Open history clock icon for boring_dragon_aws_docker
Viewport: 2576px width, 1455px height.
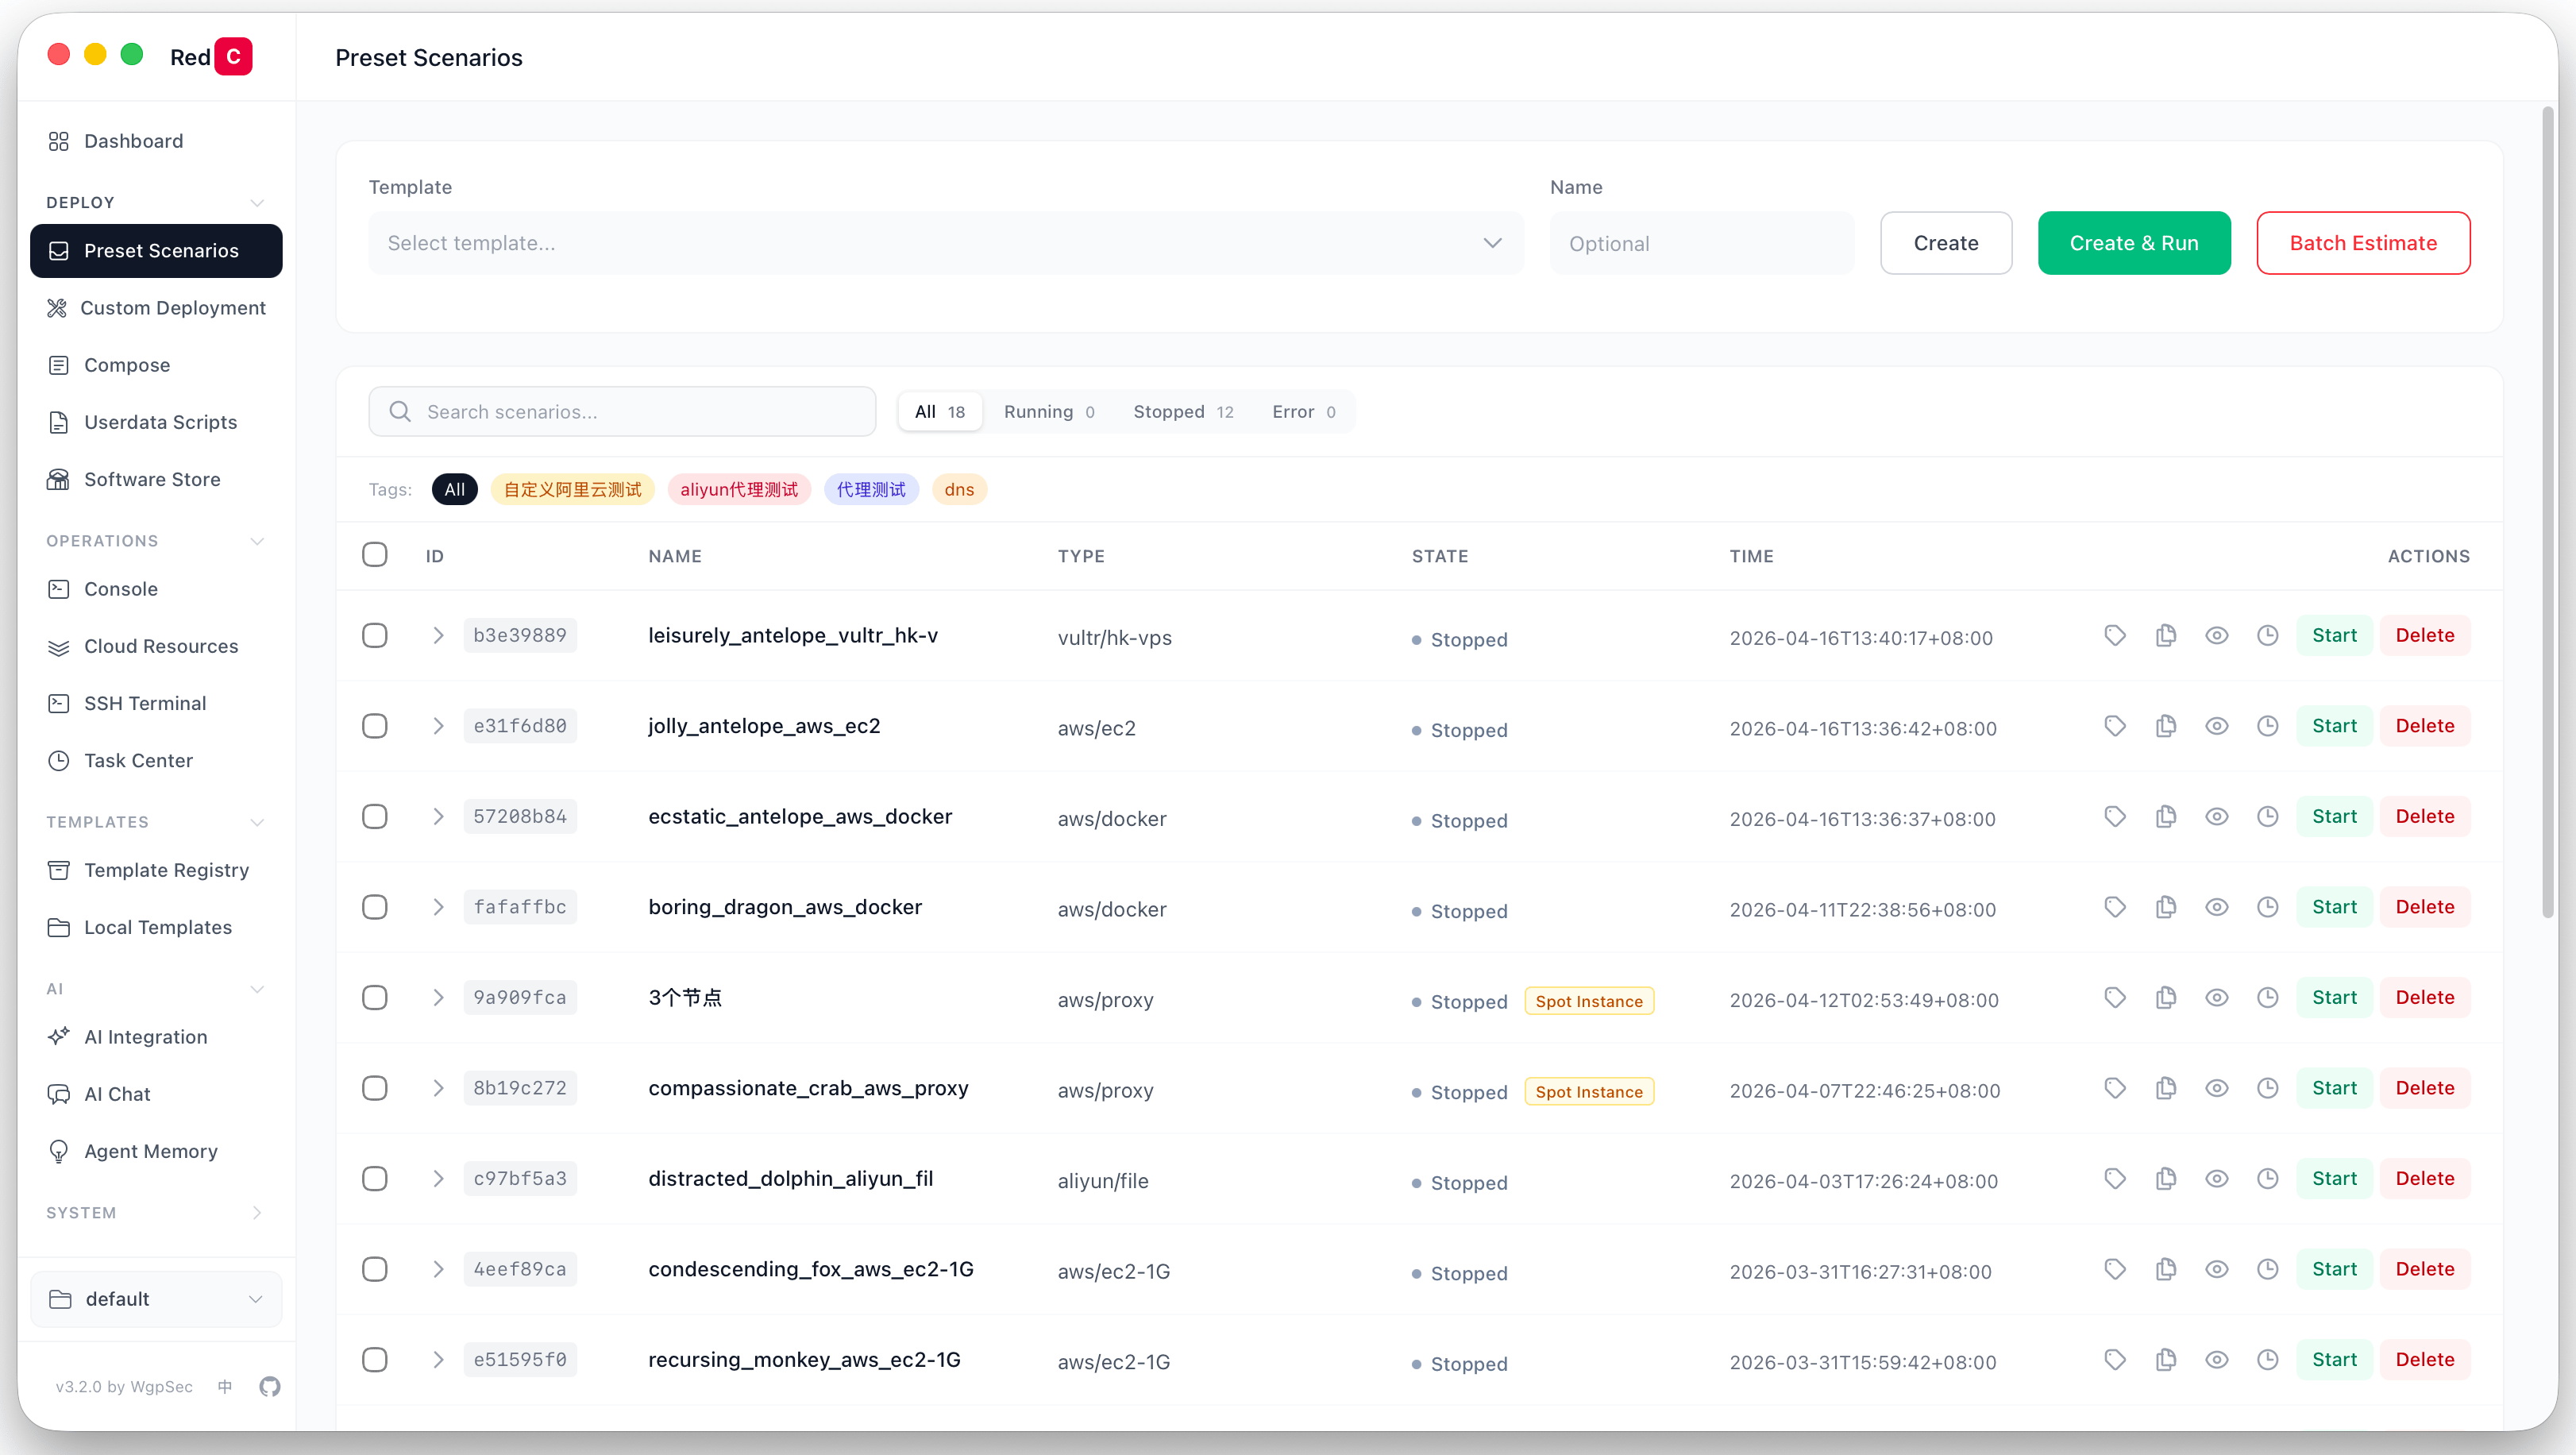pos(2268,906)
